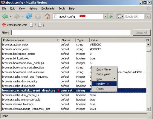The height and width of the screenshot is (119, 153).
Task: Maximize the Firefox window
Action: tap(145, 2)
